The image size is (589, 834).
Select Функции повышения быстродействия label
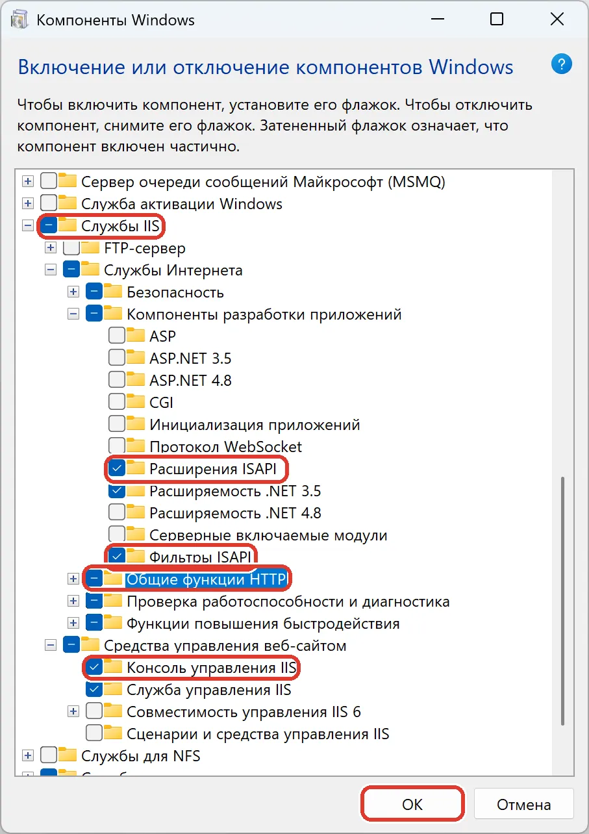pos(263,623)
